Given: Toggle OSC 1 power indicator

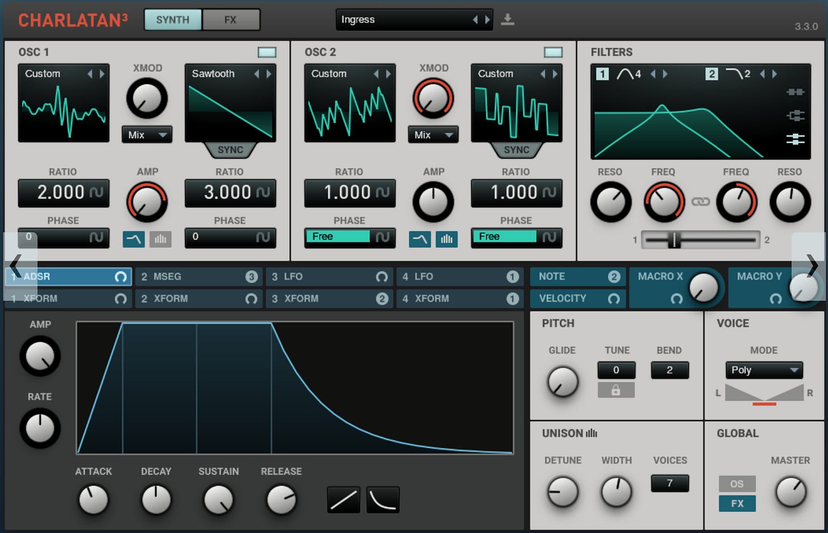Looking at the screenshot, I should [267, 52].
